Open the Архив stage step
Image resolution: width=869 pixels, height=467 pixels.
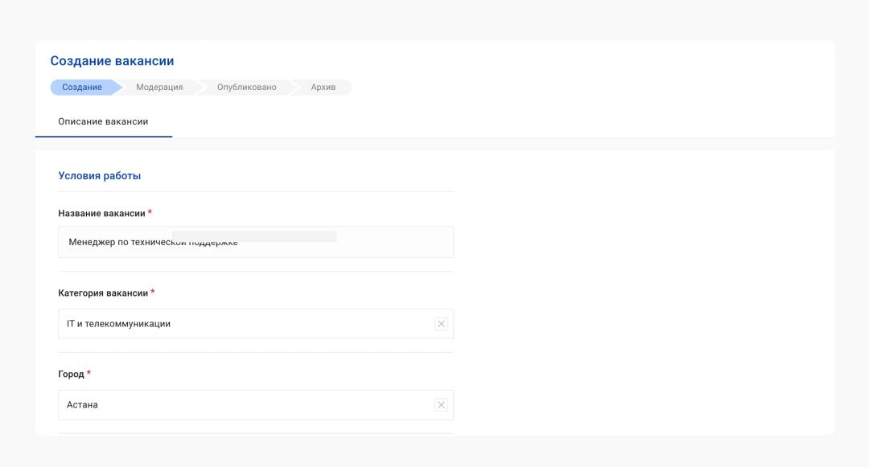click(323, 88)
